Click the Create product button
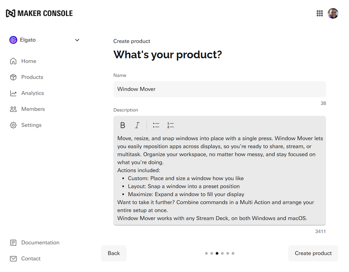349x272 pixels. pyautogui.click(x=313, y=253)
